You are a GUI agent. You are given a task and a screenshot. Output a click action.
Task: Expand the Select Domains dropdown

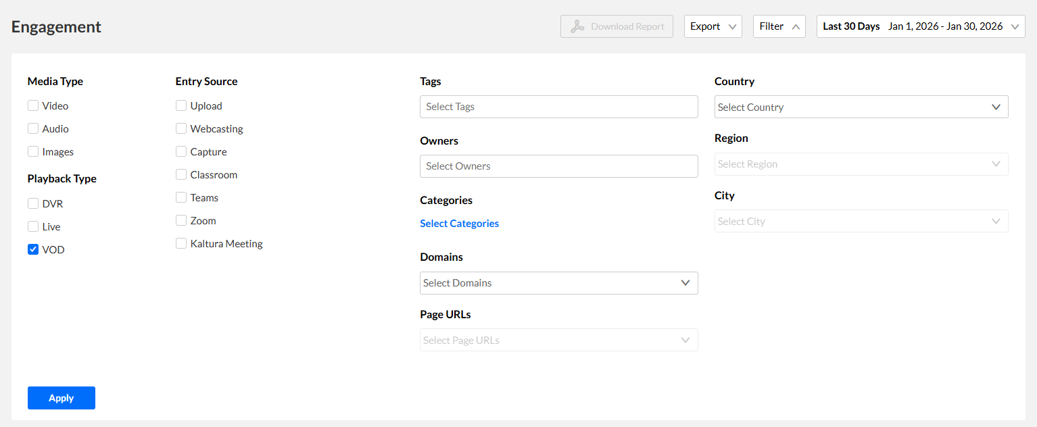[x=558, y=283]
